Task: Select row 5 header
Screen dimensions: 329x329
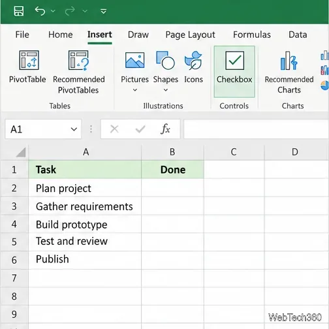Action: click(14, 242)
